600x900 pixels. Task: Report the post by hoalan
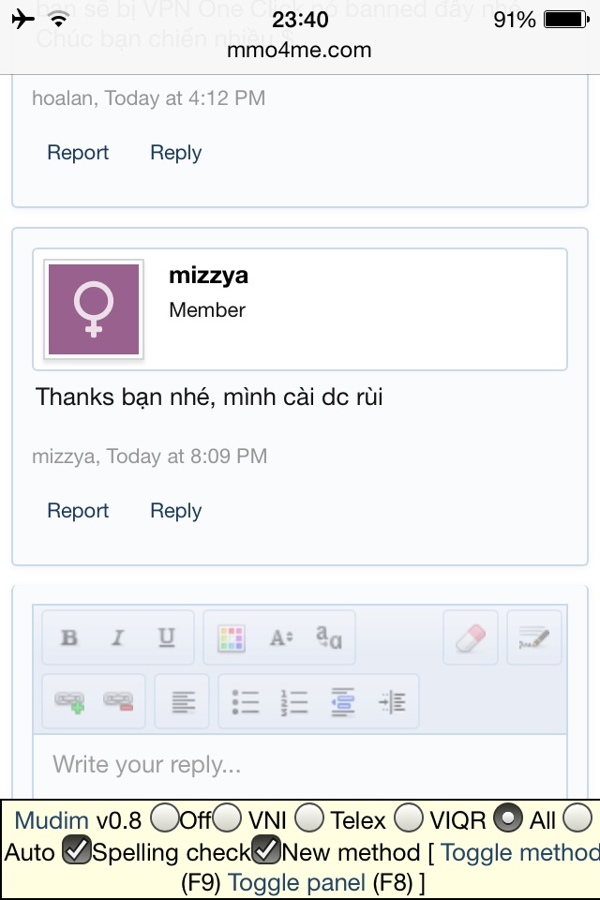click(78, 153)
